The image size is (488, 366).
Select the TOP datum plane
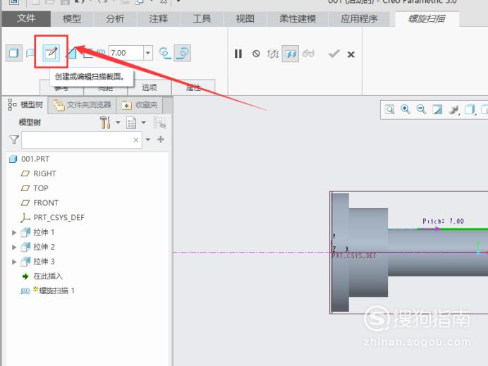35,188
